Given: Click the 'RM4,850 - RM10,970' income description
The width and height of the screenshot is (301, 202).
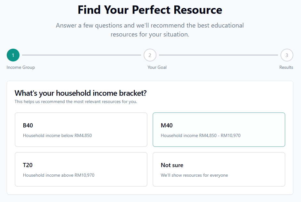Looking at the screenshot, I should point(201,135).
